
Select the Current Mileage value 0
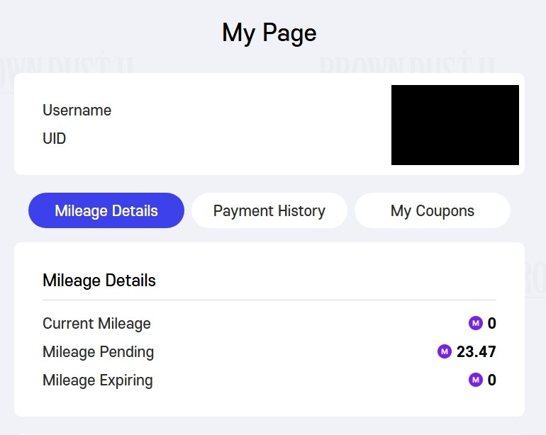491,323
